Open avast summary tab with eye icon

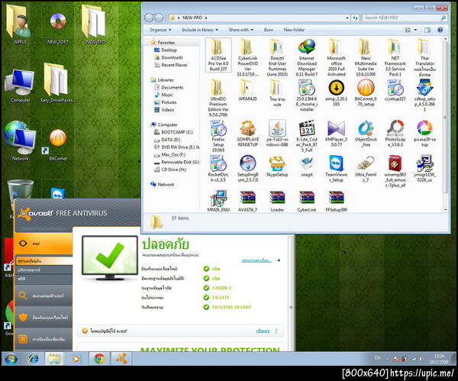click(43, 244)
